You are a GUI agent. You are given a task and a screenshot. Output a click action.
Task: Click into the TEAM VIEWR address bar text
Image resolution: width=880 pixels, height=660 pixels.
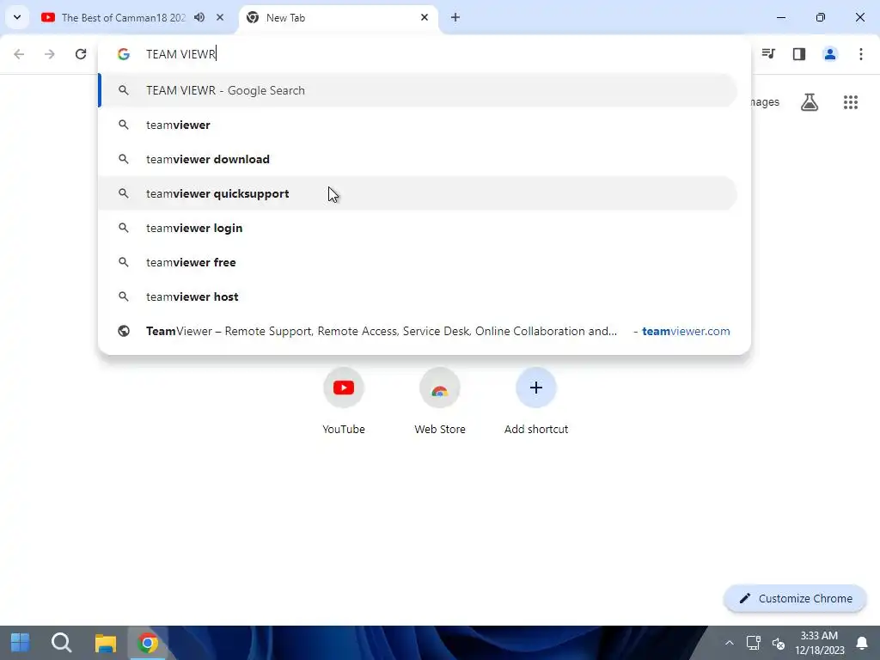(180, 54)
